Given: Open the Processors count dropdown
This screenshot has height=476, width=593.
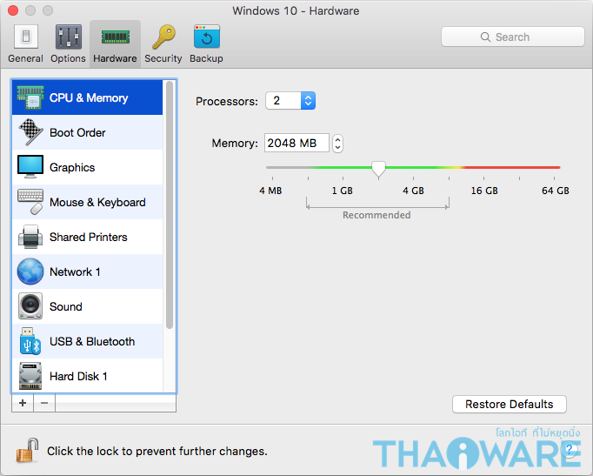Looking at the screenshot, I should [x=290, y=101].
